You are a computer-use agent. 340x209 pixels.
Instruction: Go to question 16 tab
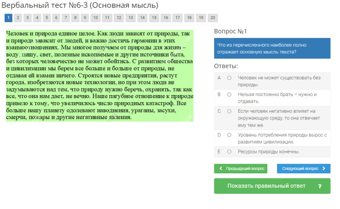(166, 18)
